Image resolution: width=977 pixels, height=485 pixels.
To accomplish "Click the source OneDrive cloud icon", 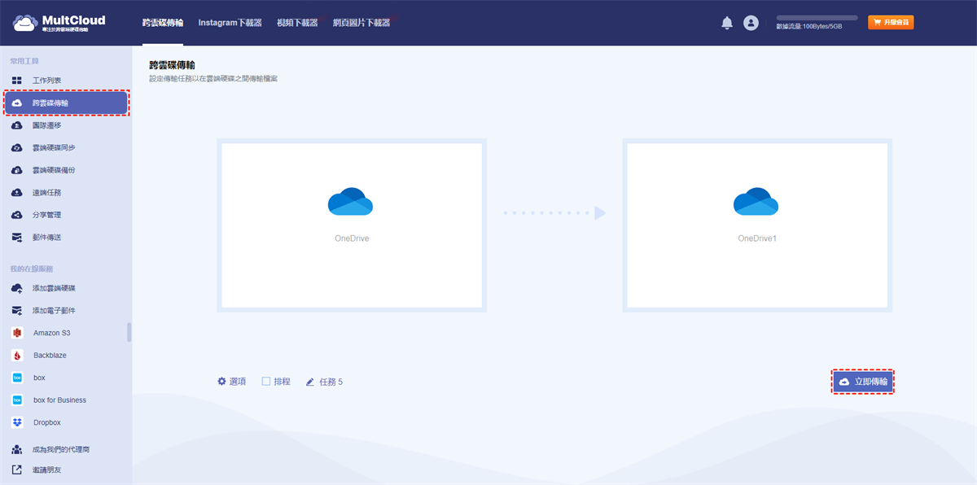I will click(350, 202).
